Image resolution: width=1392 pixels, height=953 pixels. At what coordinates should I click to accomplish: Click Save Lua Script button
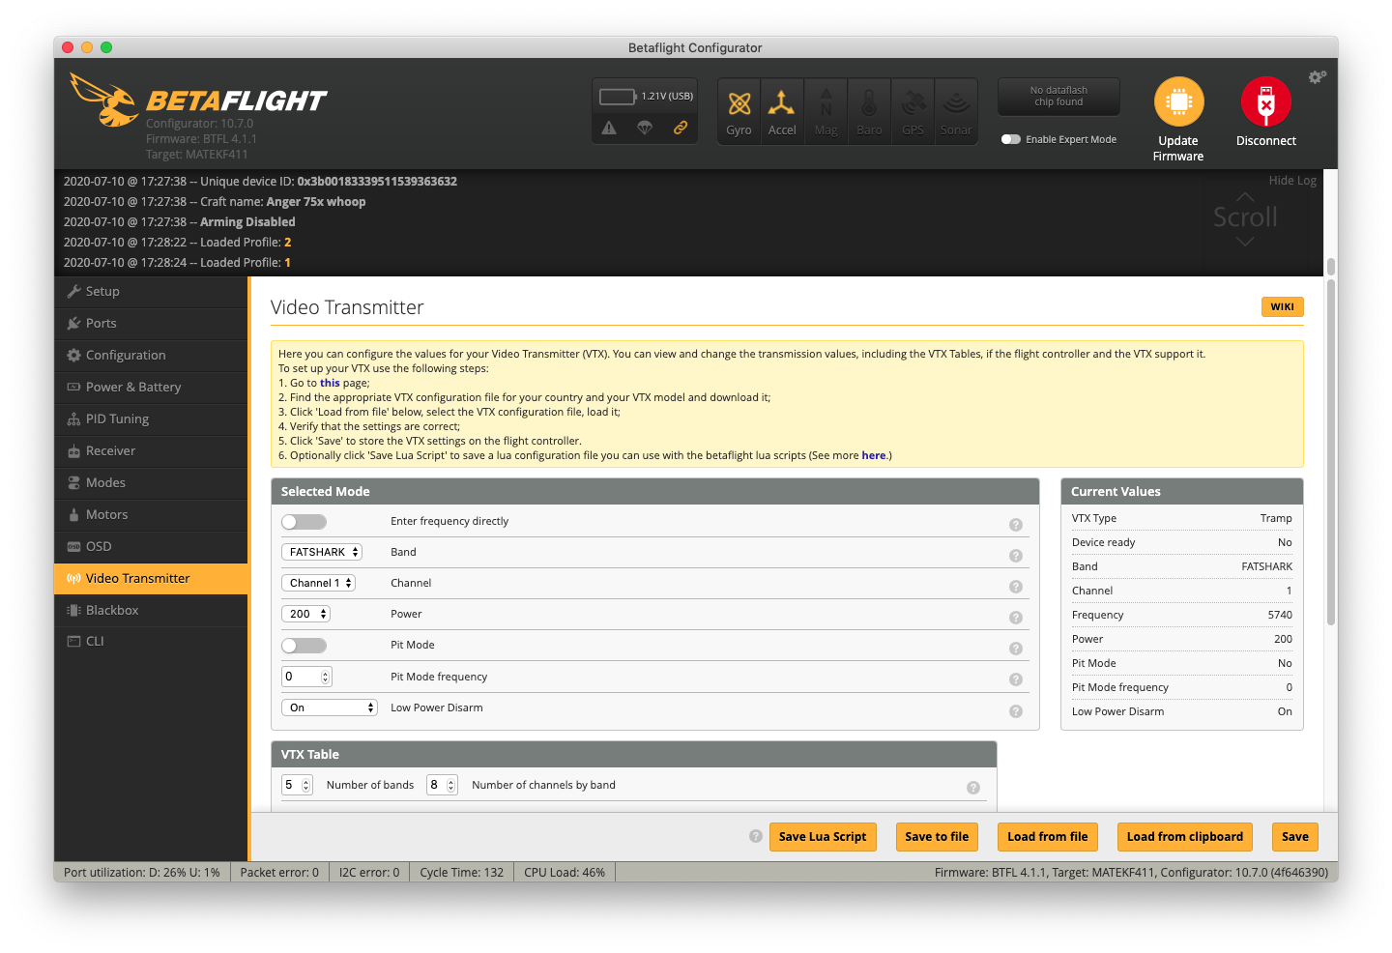[823, 837]
